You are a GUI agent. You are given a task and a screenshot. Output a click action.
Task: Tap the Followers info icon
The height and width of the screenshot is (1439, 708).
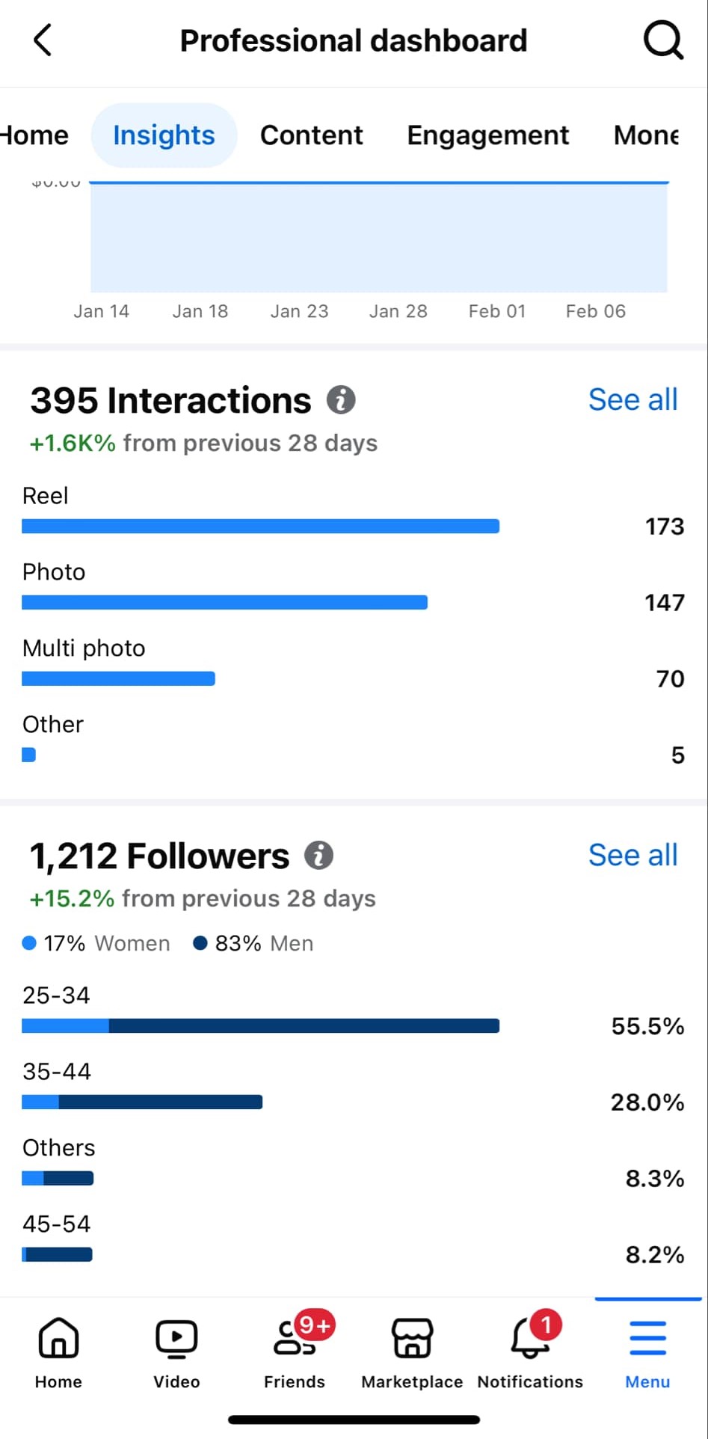pyautogui.click(x=319, y=856)
